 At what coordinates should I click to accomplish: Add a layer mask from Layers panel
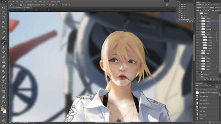click(x=204, y=79)
